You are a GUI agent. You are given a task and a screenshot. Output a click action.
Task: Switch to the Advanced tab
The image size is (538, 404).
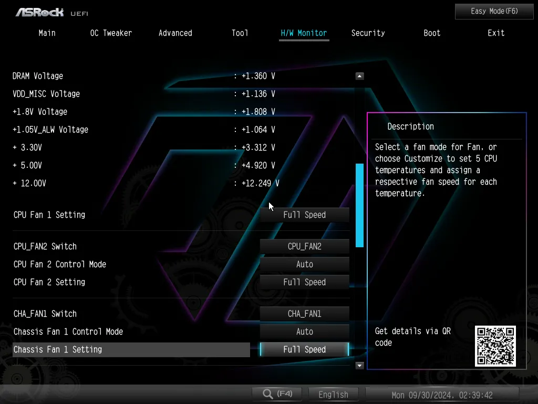pyautogui.click(x=175, y=33)
